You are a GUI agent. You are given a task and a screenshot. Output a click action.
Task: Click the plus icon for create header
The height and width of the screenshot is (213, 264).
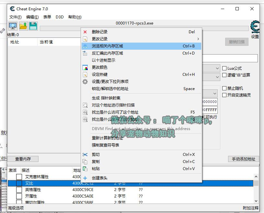[x=85, y=178]
